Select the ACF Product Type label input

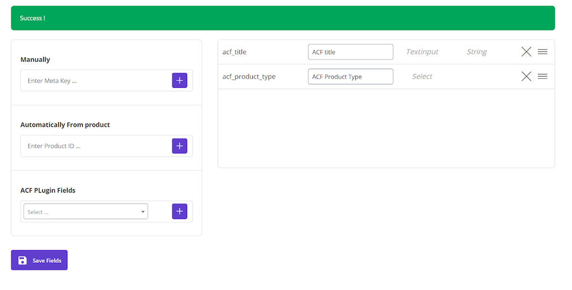tap(350, 76)
